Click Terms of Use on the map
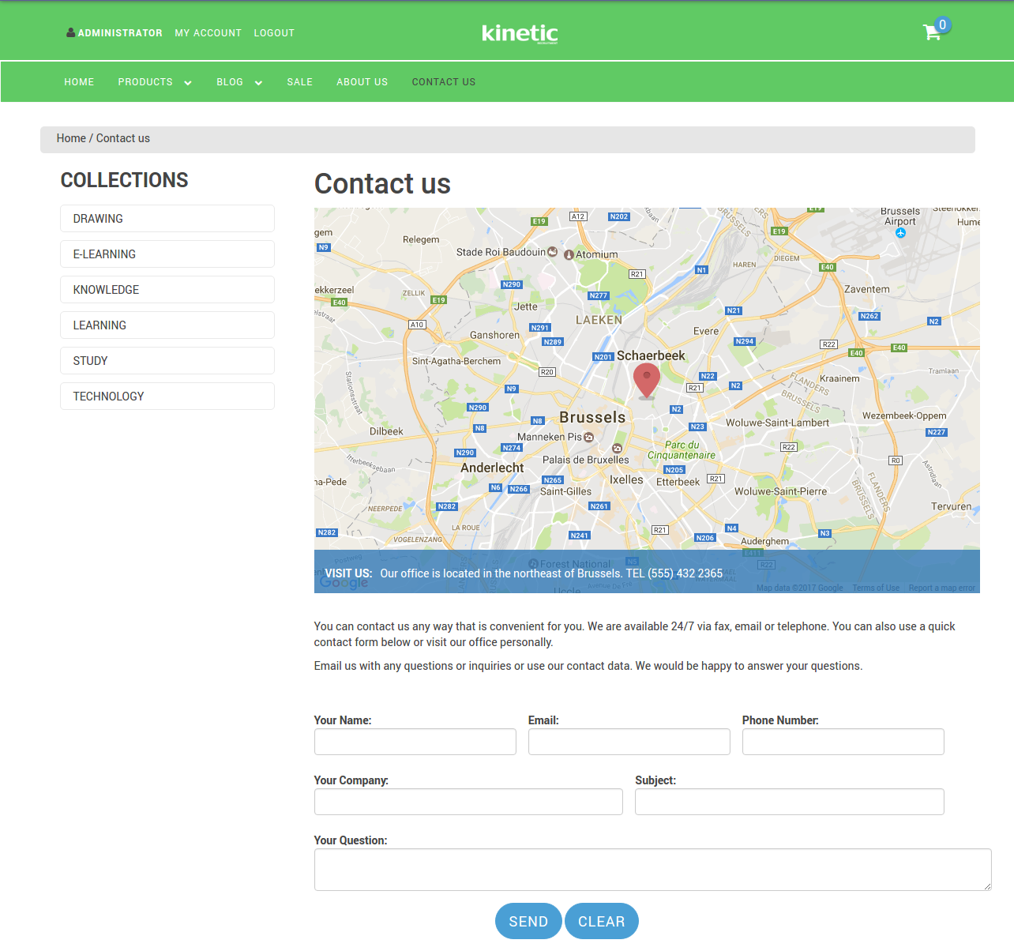The height and width of the screenshot is (951, 1014). [876, 588]
